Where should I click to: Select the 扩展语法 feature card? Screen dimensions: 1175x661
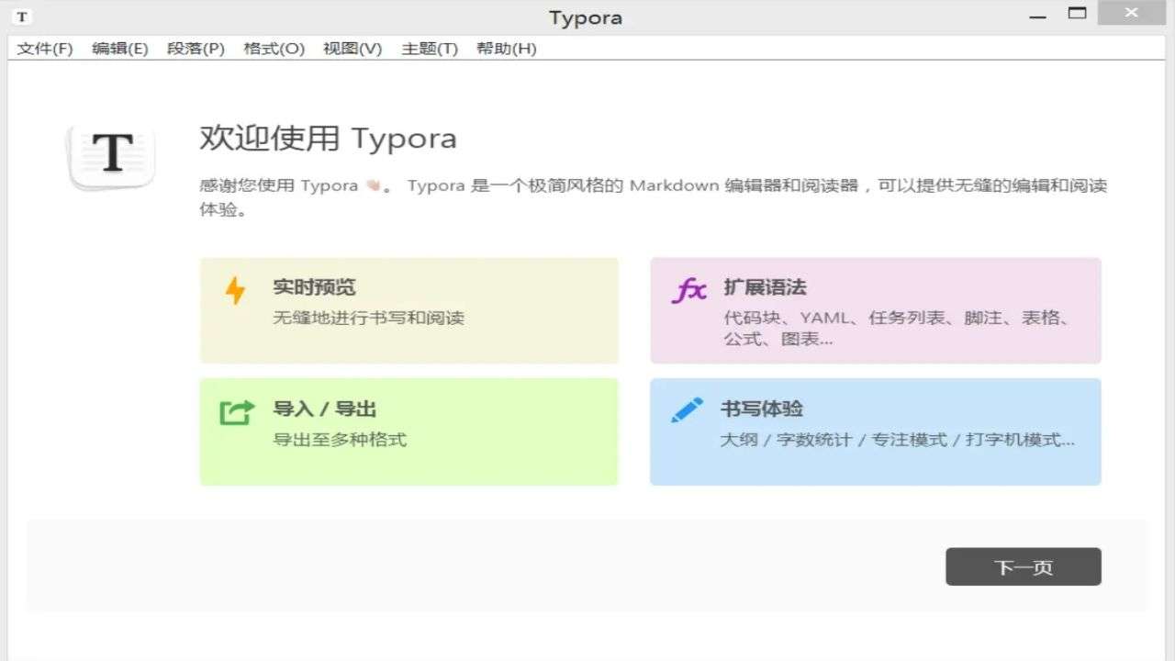875,310
